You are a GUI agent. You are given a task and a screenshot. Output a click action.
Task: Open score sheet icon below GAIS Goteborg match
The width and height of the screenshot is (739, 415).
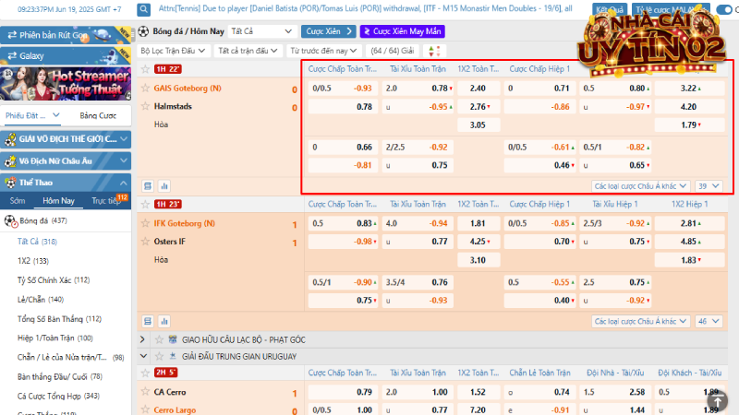coord(147,185)
